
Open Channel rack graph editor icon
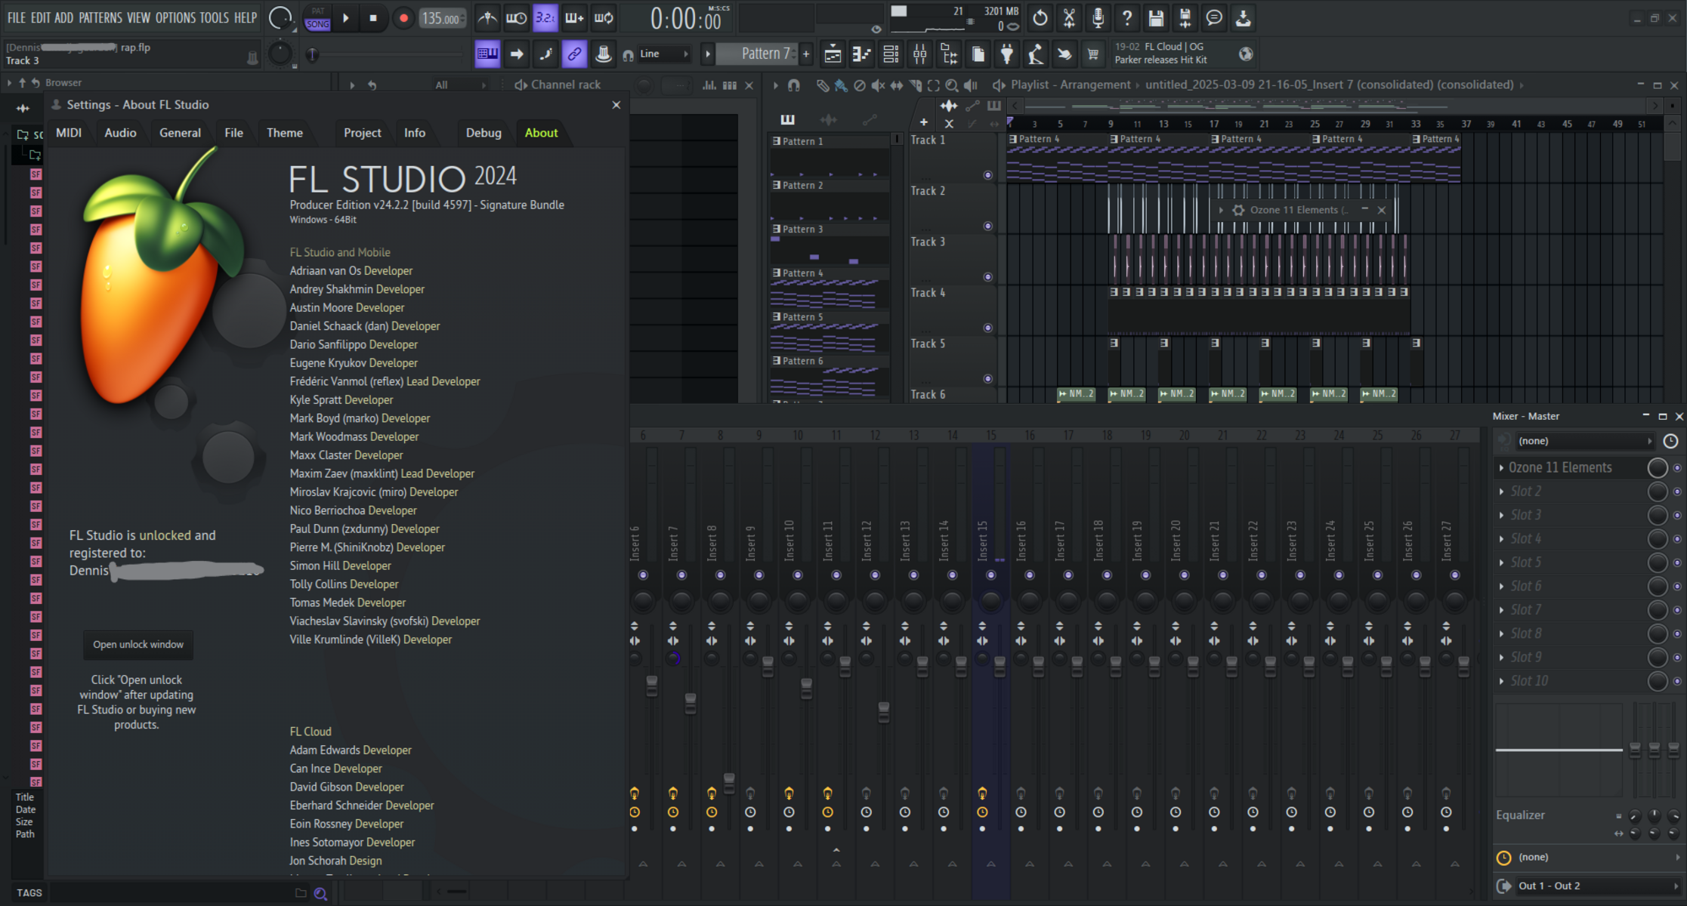[x=709, y=85]
